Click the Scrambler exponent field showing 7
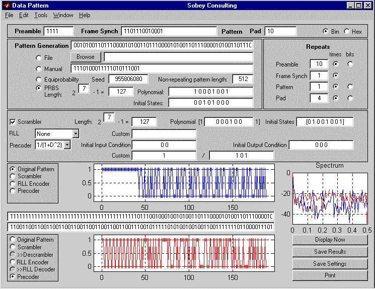 coord(109,117)
